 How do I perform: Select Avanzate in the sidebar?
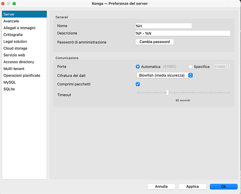point(11,21)
